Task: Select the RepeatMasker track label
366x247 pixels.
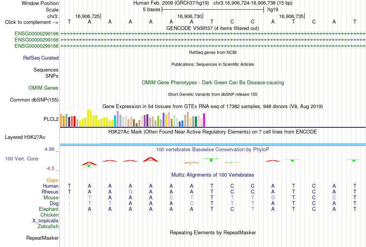Action: 42,238
